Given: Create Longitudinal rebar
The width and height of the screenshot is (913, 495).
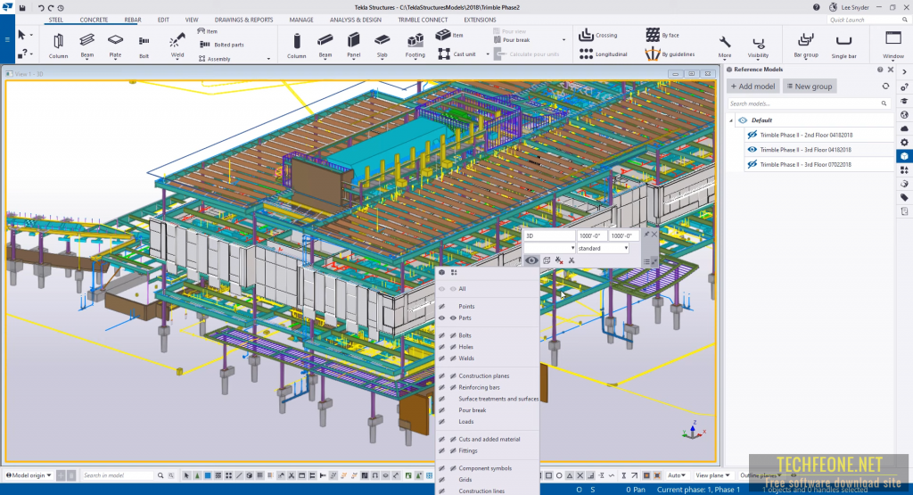Looking at the screenshot, I should pyautogui.click(x=604, y=54).
